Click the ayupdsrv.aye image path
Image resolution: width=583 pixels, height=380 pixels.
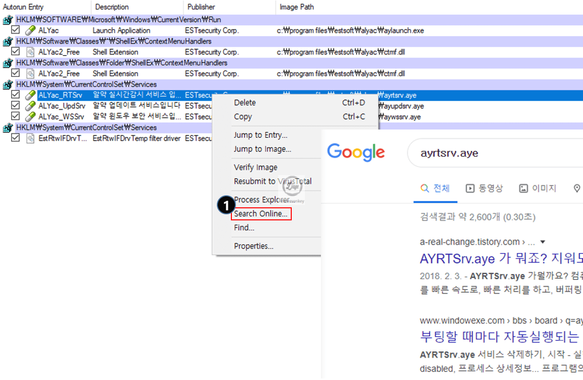tap(401, 106)
